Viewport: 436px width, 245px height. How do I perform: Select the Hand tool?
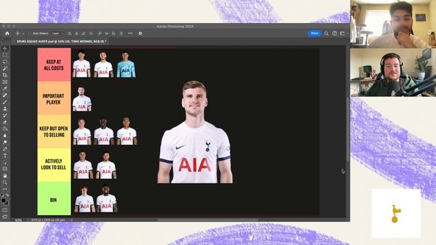point(5,176)
